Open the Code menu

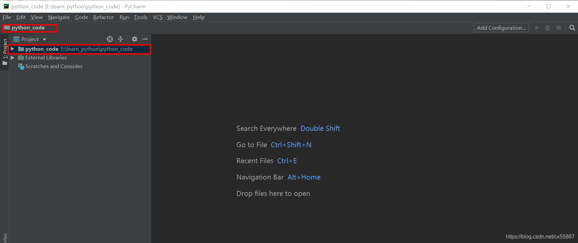click(81, 17)
